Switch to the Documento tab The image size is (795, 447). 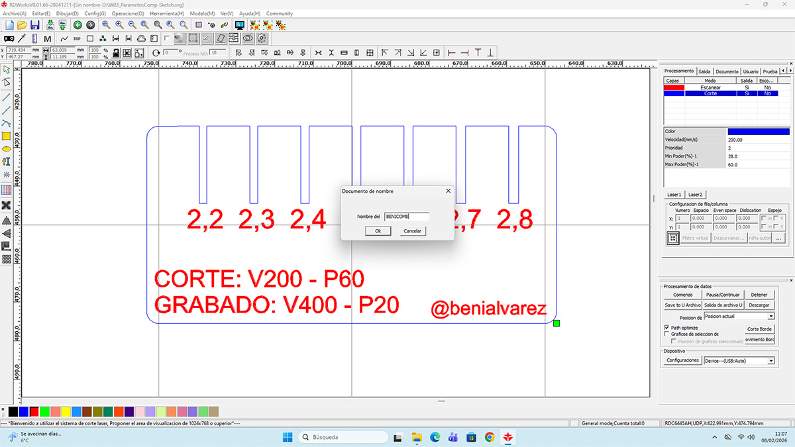coord(727,72)
